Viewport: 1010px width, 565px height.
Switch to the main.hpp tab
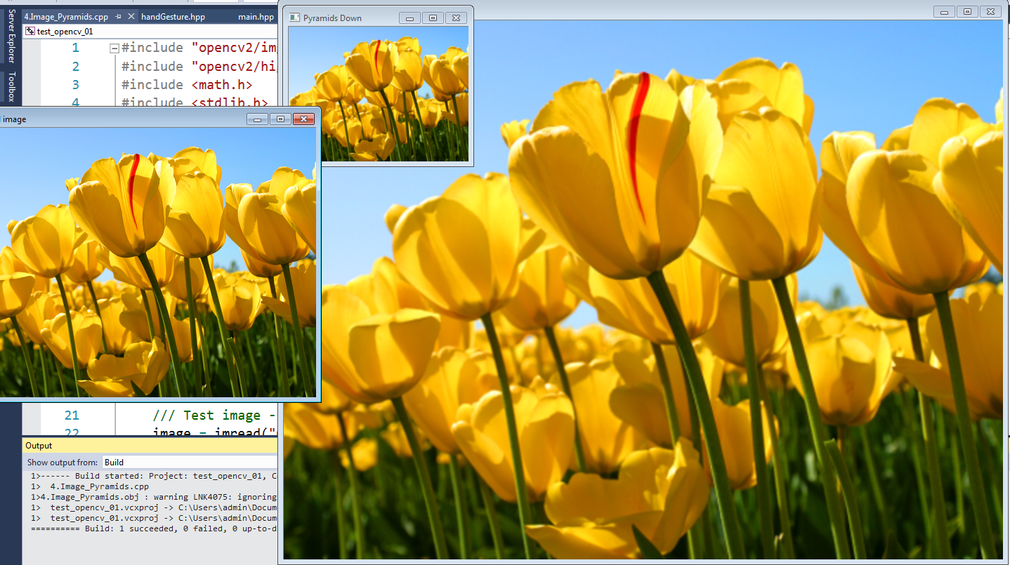[x=256, y=17]
